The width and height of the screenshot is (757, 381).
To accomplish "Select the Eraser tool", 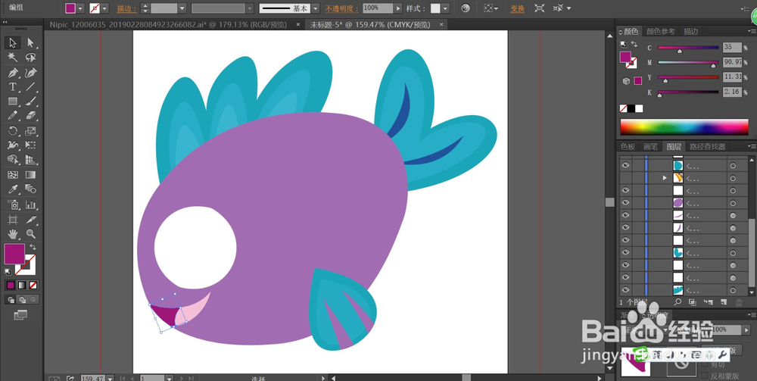I will coord(31,116).
